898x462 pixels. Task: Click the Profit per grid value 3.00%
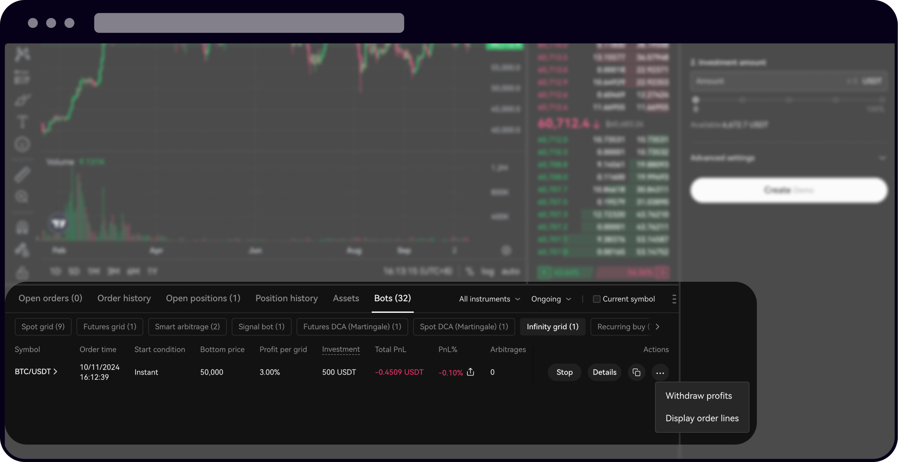[x=269, y=372]
